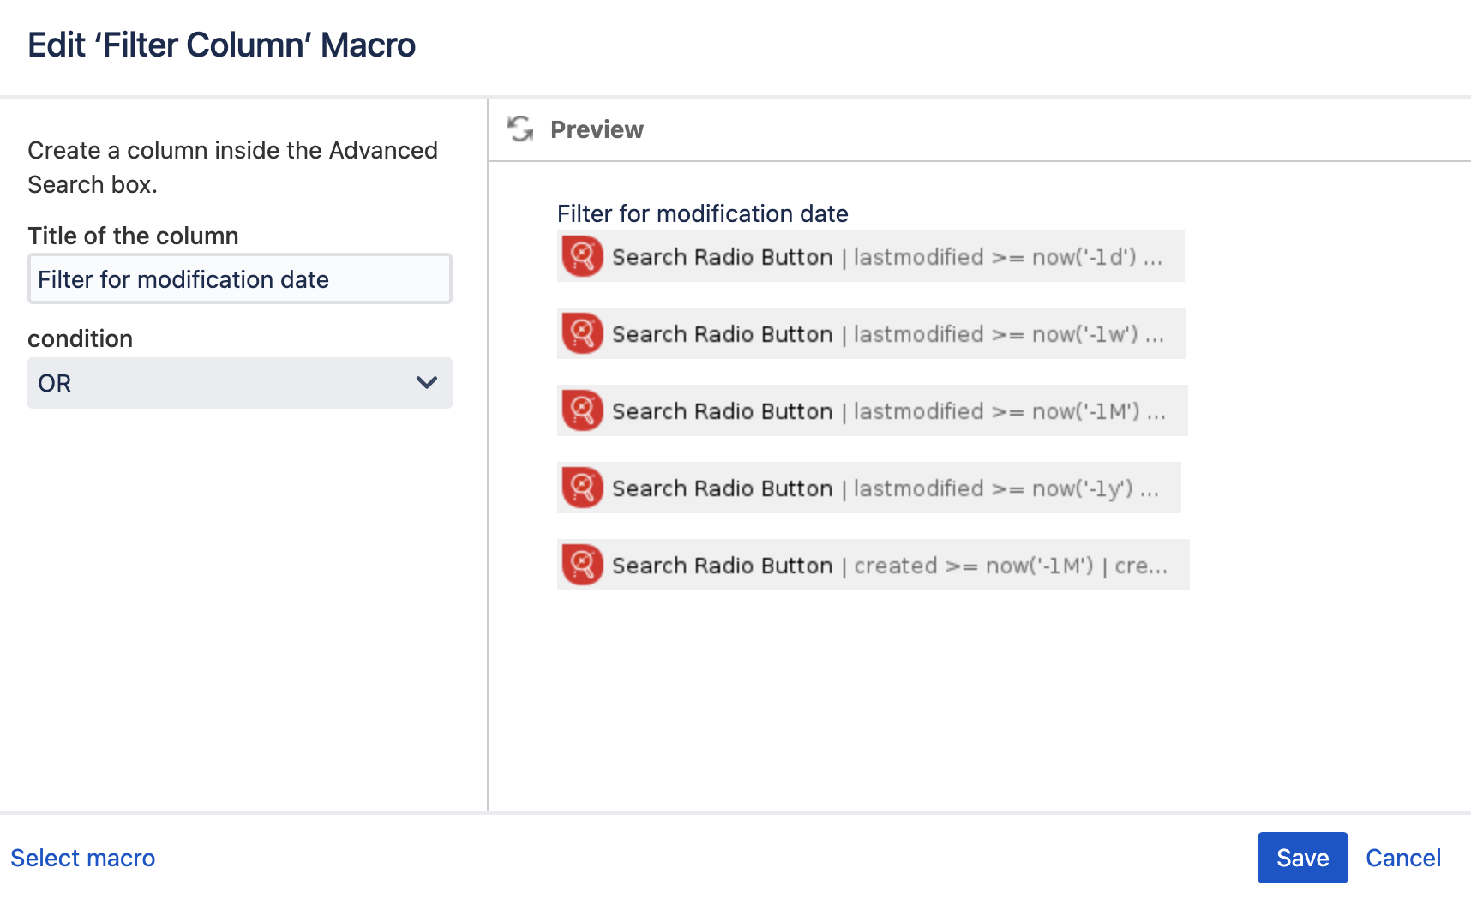The image size is (1471, 898).
Task: Cancel editing the macro
Action: 1402,858
